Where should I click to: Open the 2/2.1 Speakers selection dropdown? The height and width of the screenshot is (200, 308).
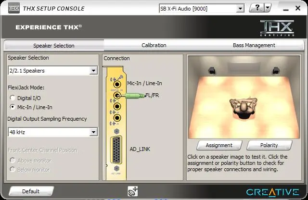(x=52, y=71)
